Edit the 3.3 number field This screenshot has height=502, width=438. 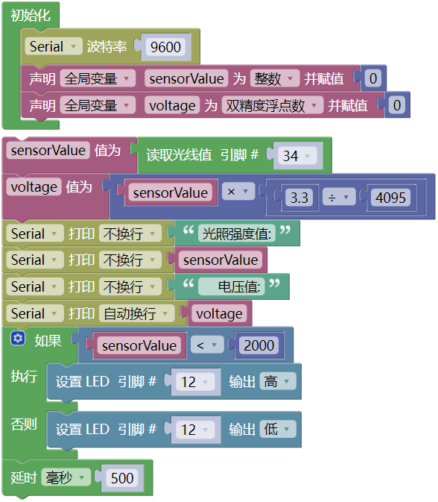[299, 197]
